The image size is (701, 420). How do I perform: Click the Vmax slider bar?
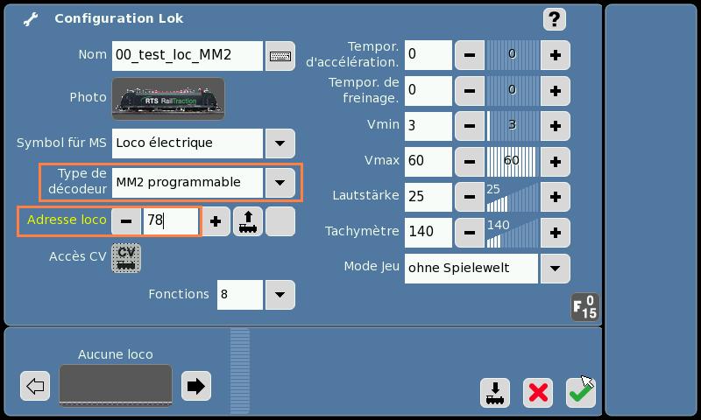click(513, 162)
